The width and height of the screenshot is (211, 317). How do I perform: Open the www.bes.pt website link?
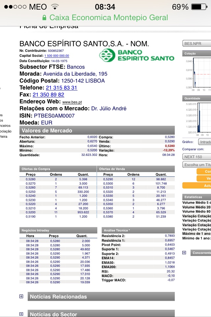click(x=72, y=102)
